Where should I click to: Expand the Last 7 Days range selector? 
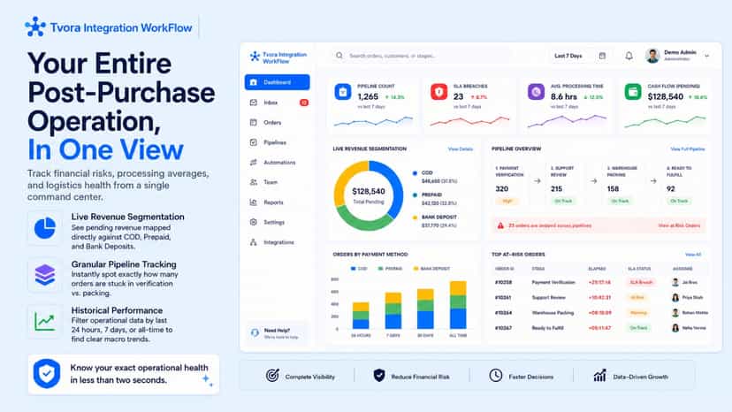tap(568, 56)
